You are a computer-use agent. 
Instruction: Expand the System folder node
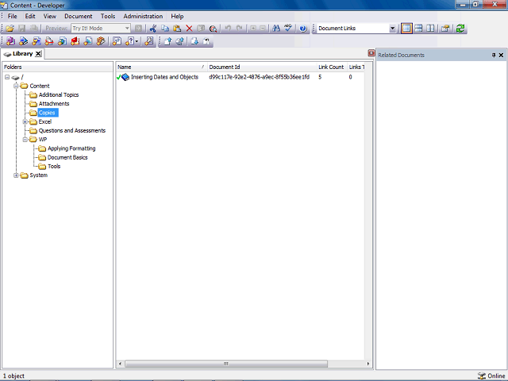(x=16, y=175)
